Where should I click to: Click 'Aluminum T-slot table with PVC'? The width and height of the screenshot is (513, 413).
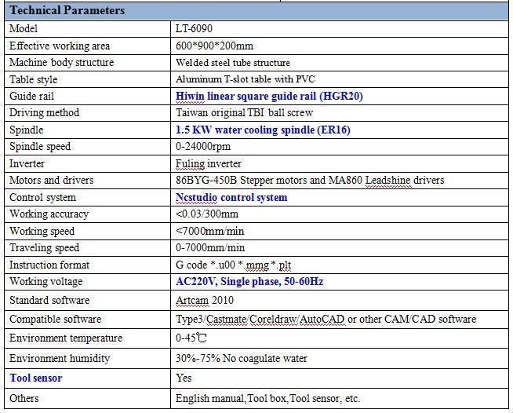click(x=245, y=79)
